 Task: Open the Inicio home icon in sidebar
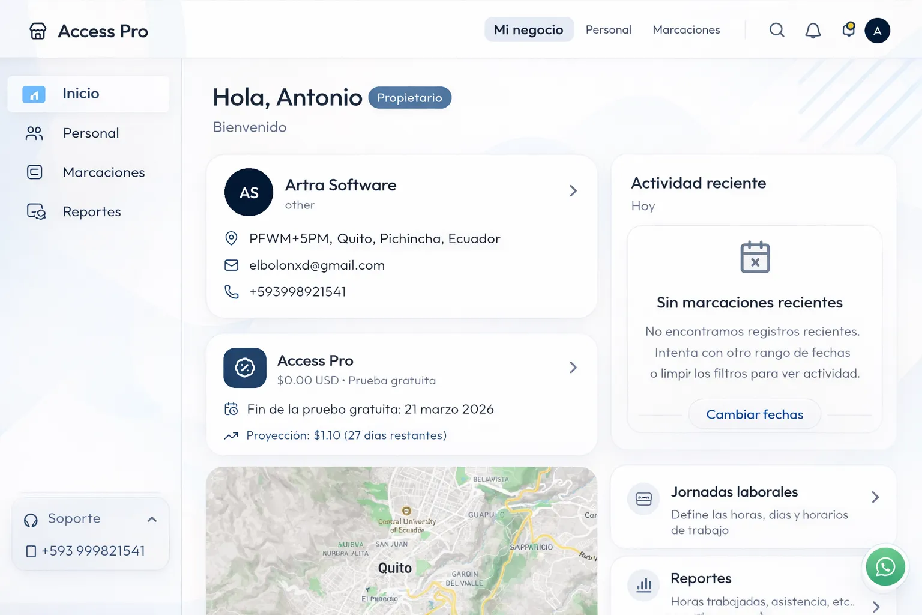click(x=34, y=94)
